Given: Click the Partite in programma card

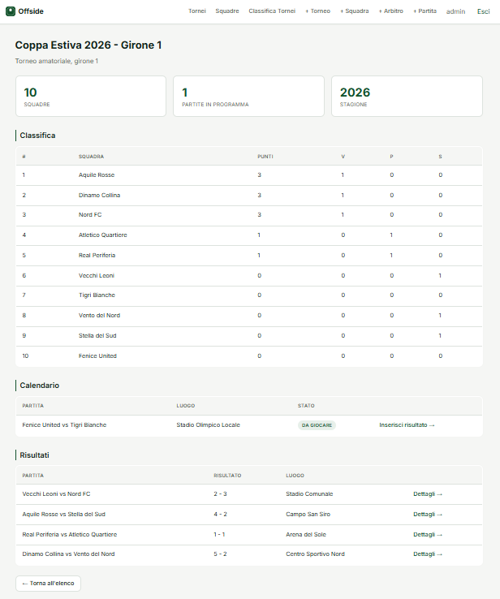Looking at the screenshot, I should [248, 97].
